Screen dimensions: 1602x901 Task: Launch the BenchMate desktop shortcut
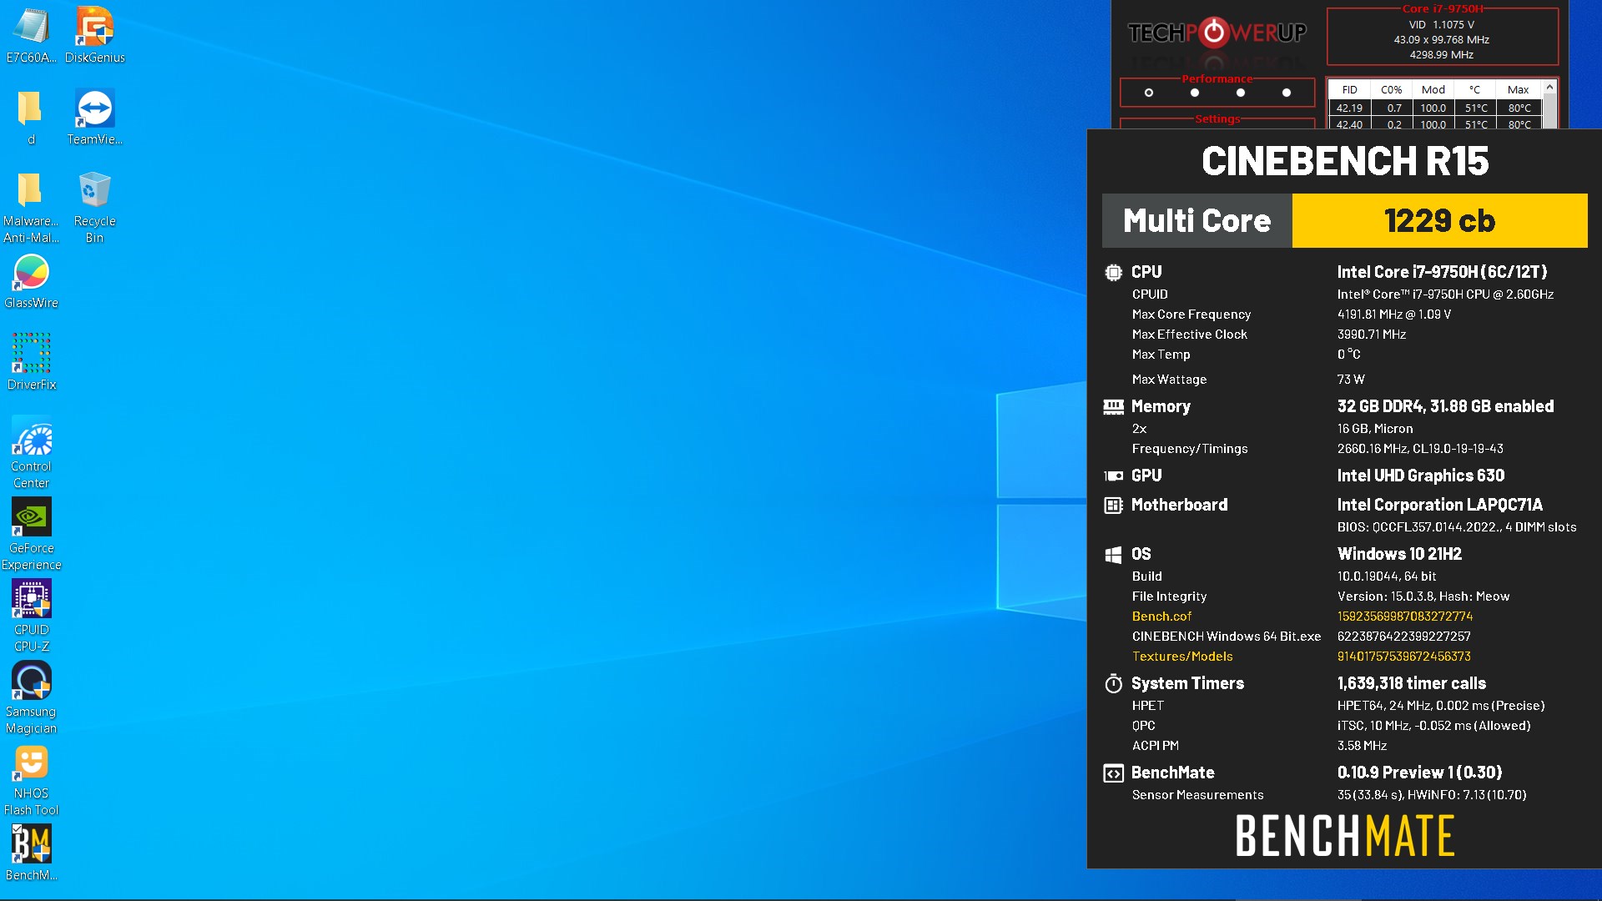coord(31,853)
